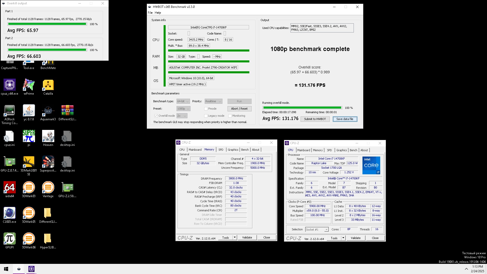The image size is (487, 274).
Task: Click Tools button in right CPU-Z
Action: pyautogui.click(x=334, y=238)
